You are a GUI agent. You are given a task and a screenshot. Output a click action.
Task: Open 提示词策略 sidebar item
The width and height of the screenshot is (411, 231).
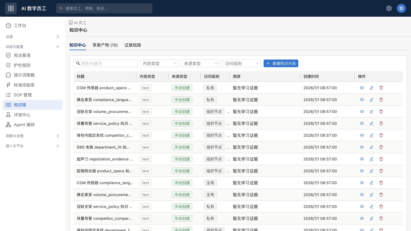(x=32, y=75)
